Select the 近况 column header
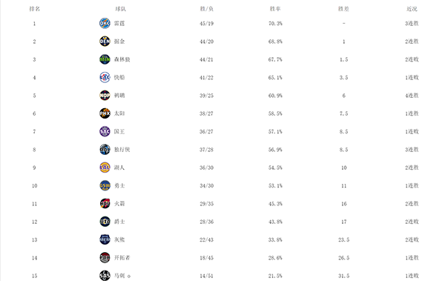 coord(412,9)
